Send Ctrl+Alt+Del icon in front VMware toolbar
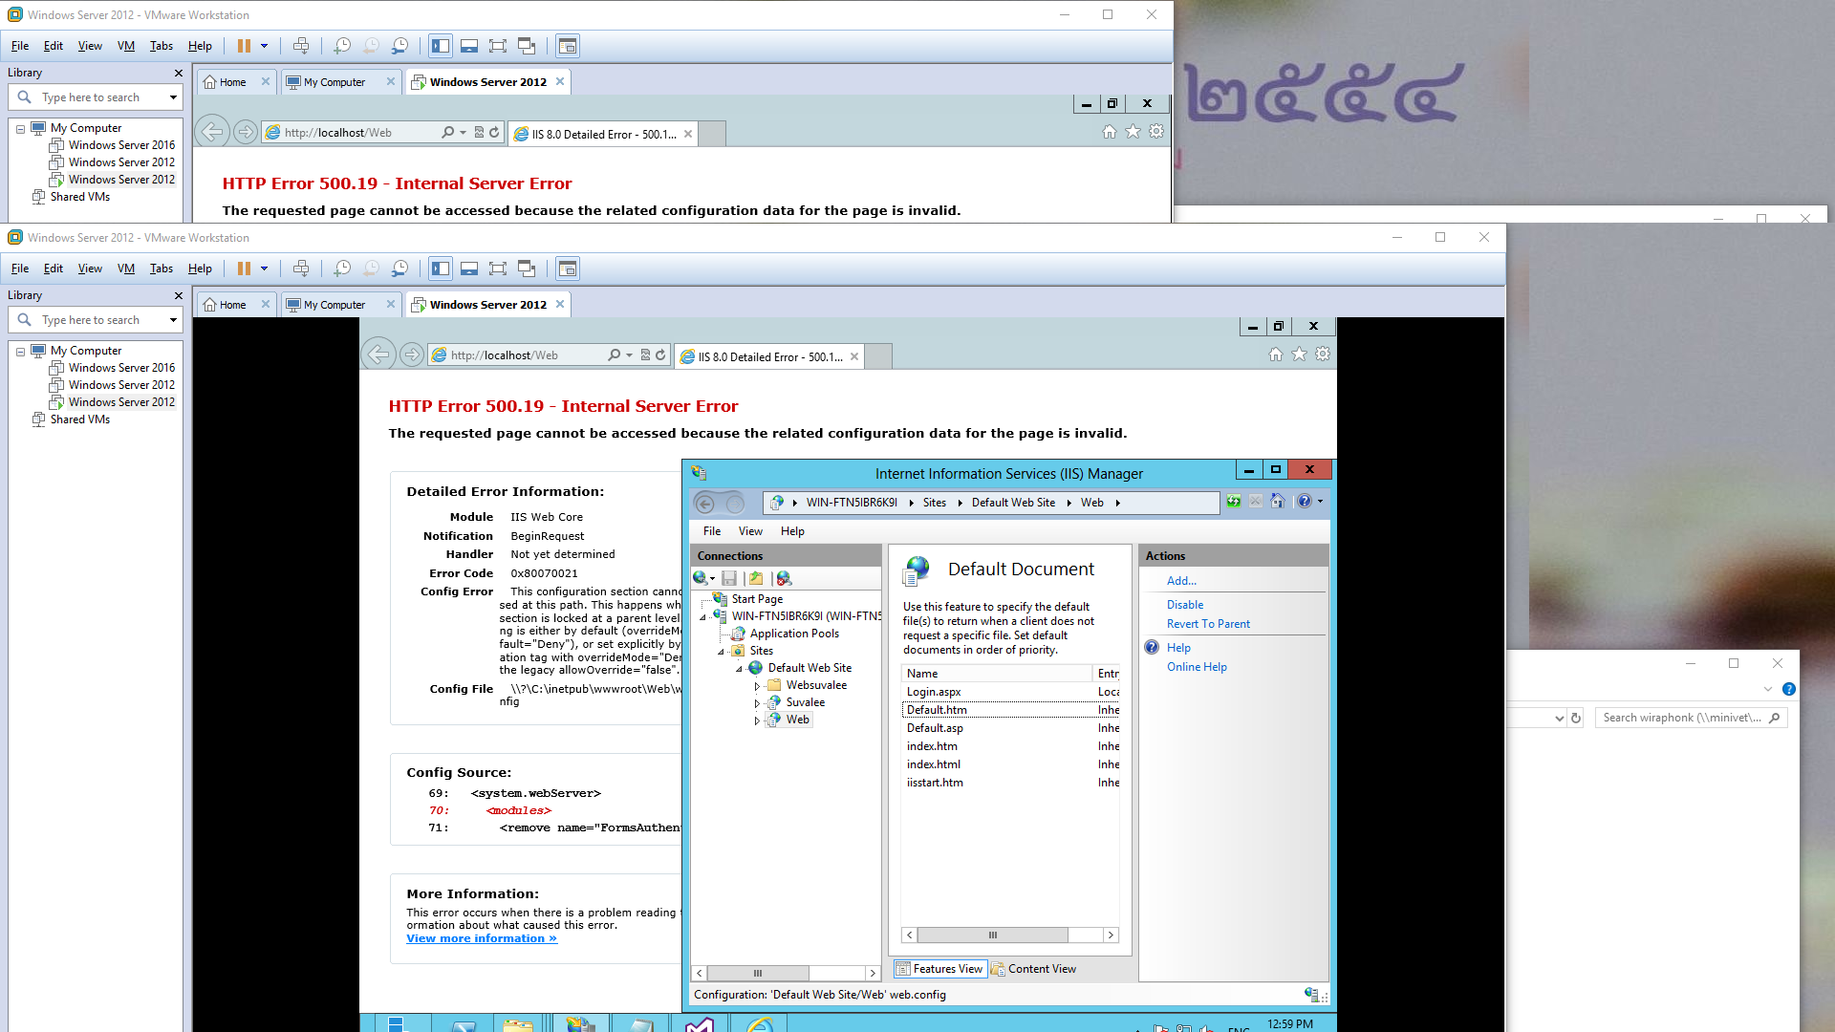 coord(301,269)
